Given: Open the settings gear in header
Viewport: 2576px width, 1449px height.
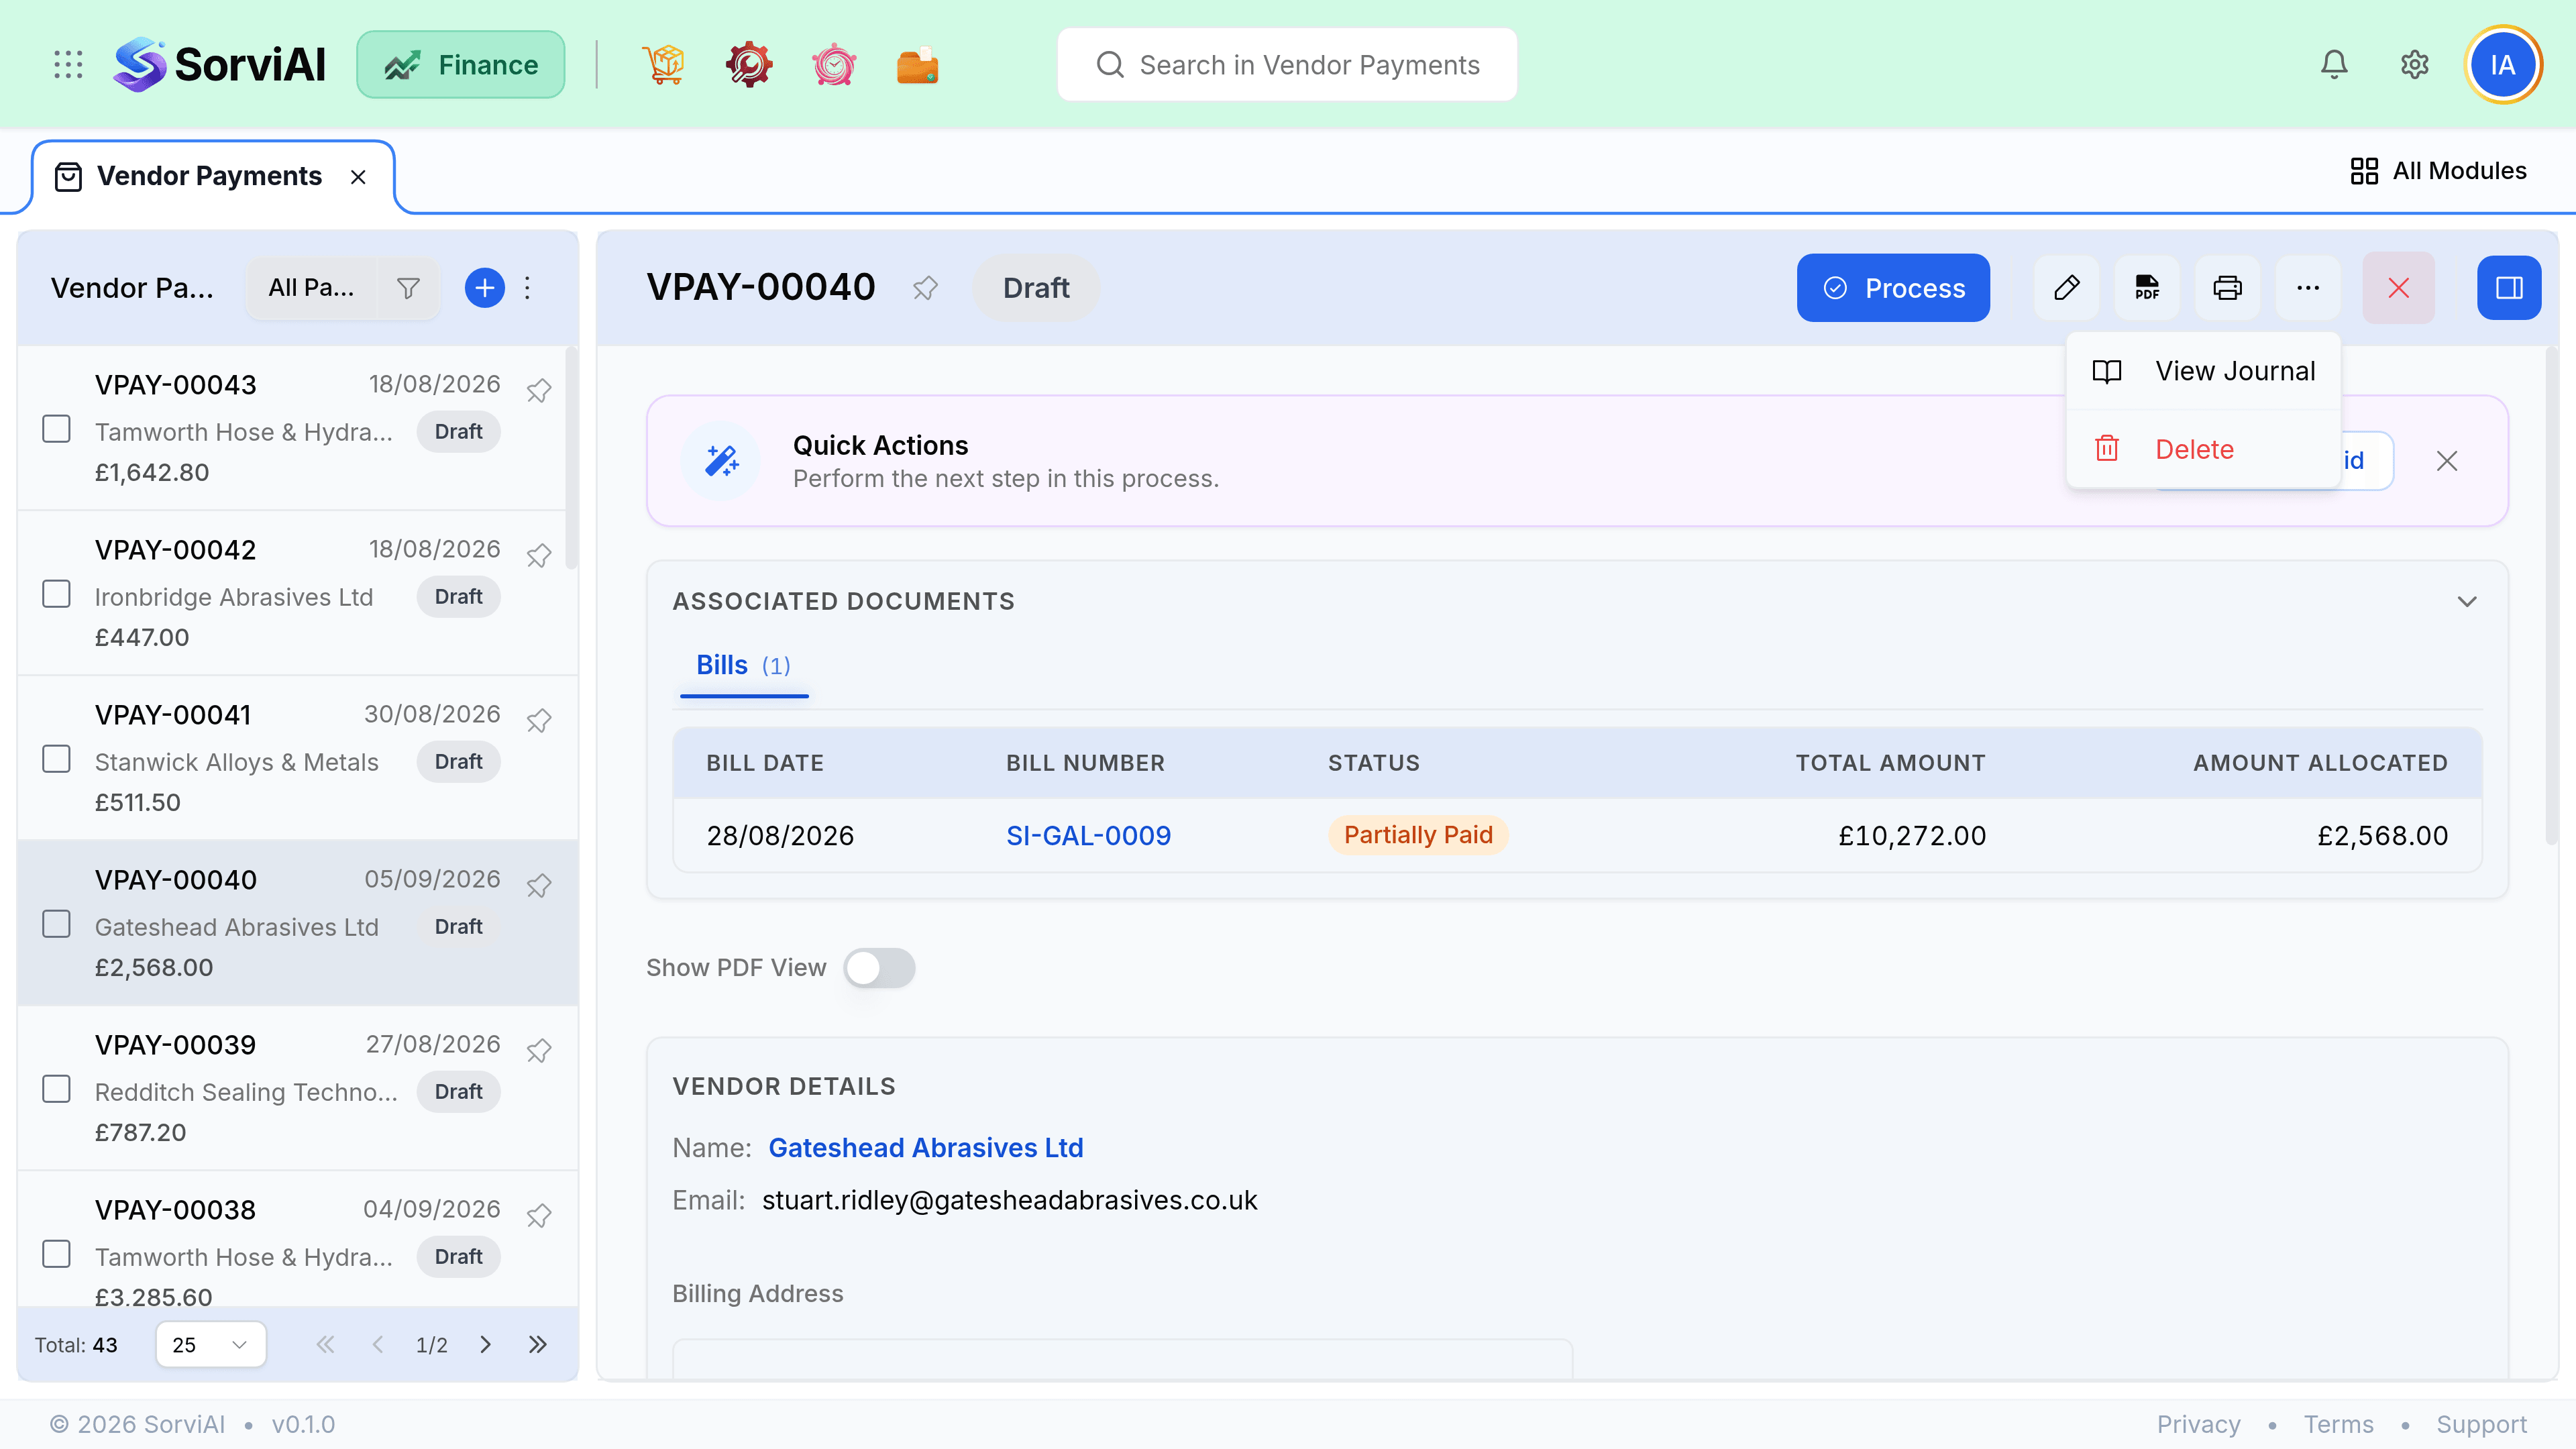Looking at the screenshot, I should point(2415,65).
